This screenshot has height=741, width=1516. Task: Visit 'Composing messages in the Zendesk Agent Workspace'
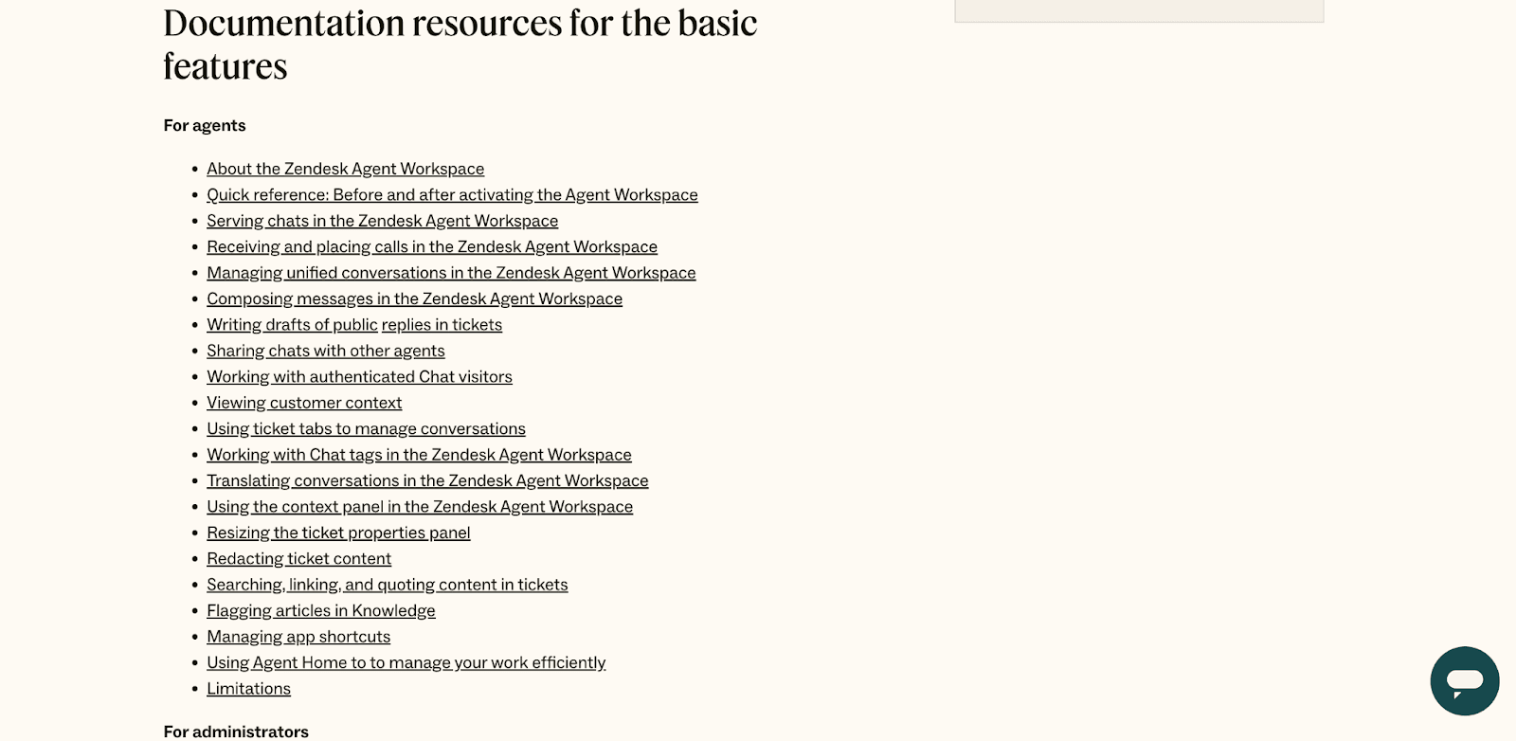(414, 298)
